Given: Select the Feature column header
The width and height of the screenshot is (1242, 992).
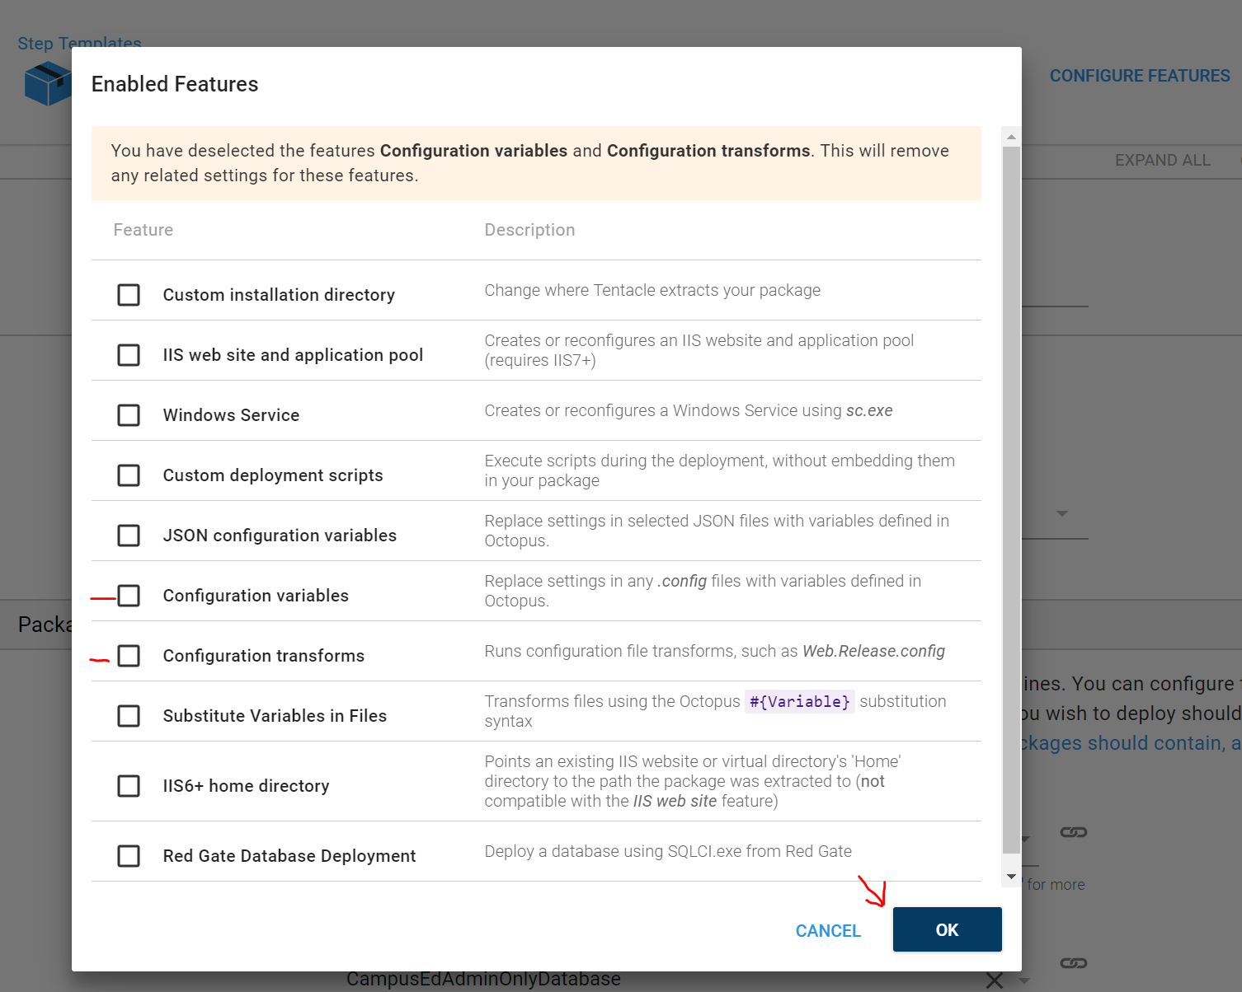Looking at the screenshot, I should tap(143, 230).
